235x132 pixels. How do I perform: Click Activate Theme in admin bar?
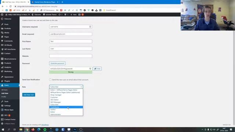pyautogui.click(x=50, y=15)
